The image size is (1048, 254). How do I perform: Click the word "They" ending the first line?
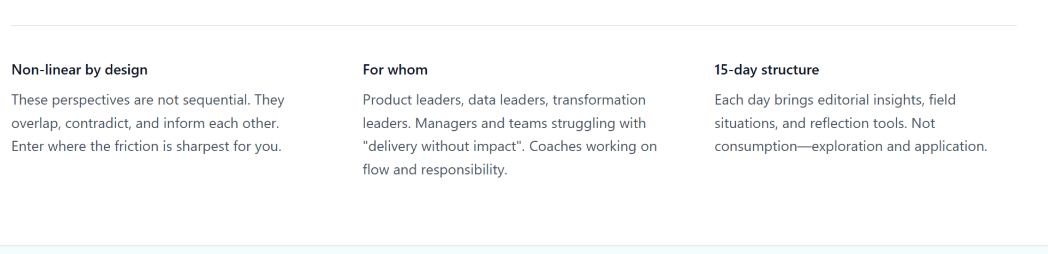click(269, 100)
